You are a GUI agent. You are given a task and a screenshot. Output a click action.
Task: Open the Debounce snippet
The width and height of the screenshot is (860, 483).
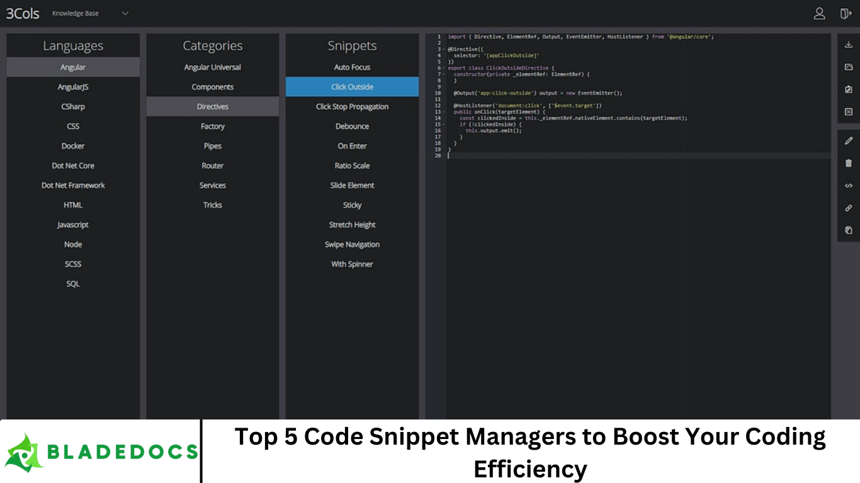tap(352, 126)
